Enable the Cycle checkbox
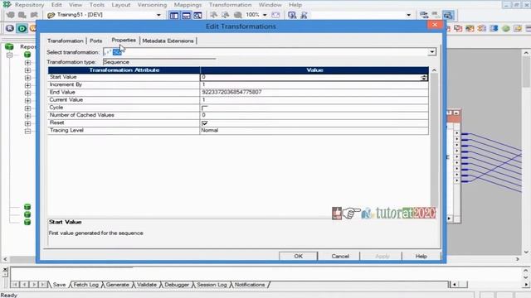The height and width of the screenshot is (298, 531). (x=204, y=108)
